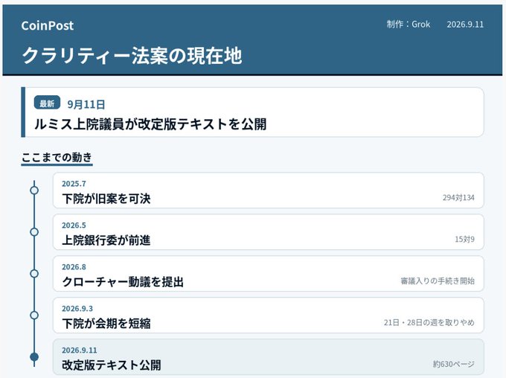The width and height of the screenshot is (506, 378).
Task: Select the timeline marker for 2026.5
Action: 34,232
